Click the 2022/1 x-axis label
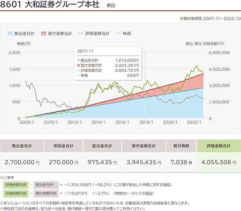This screenshot has width=241, height=211. pyautogui.click(x=194, y=122)
